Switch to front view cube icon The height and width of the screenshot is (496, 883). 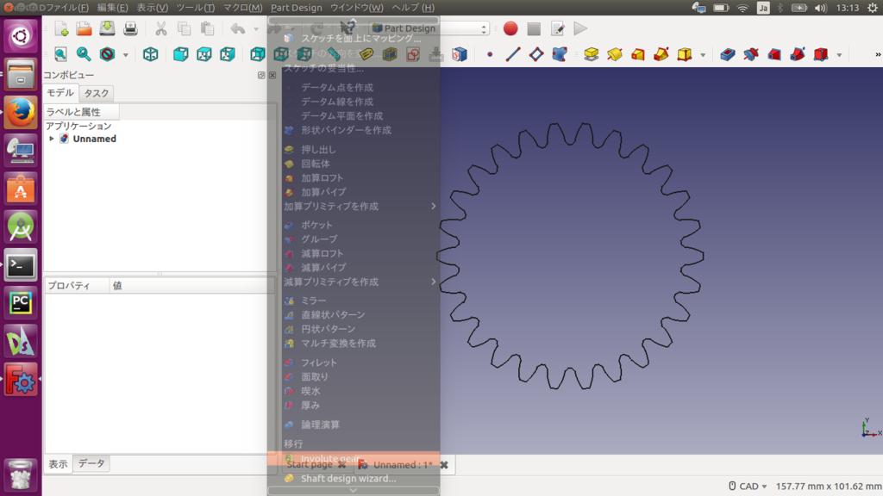tap(181, 54)
